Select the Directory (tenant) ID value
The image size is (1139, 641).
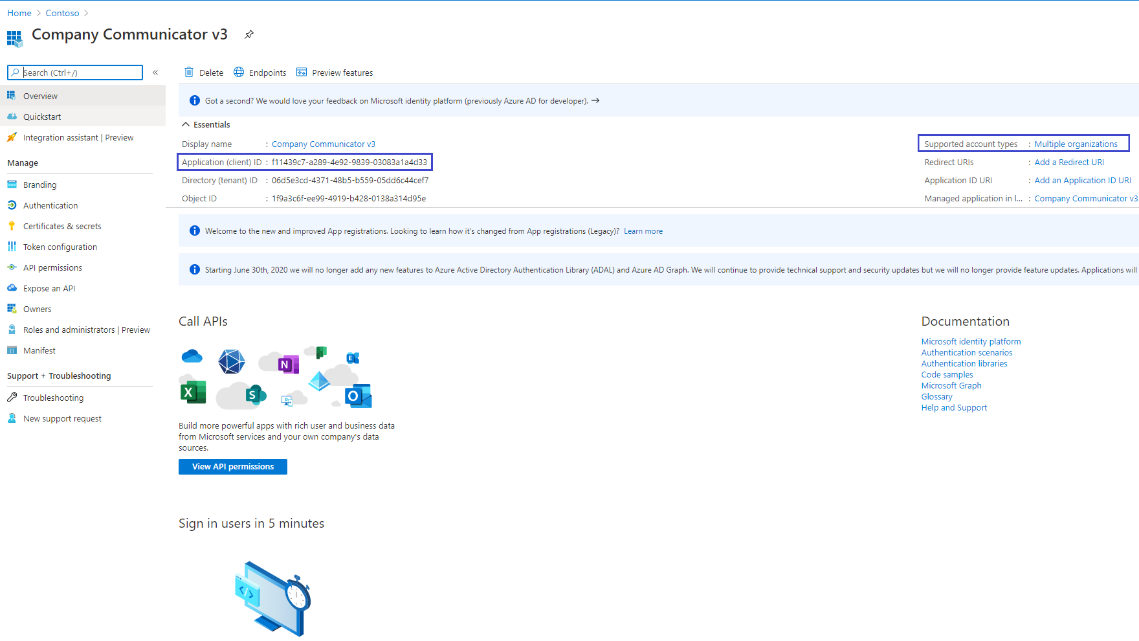click(350, 180)
